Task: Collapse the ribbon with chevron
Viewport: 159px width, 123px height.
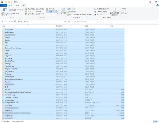Action: (x=155, y=5)
